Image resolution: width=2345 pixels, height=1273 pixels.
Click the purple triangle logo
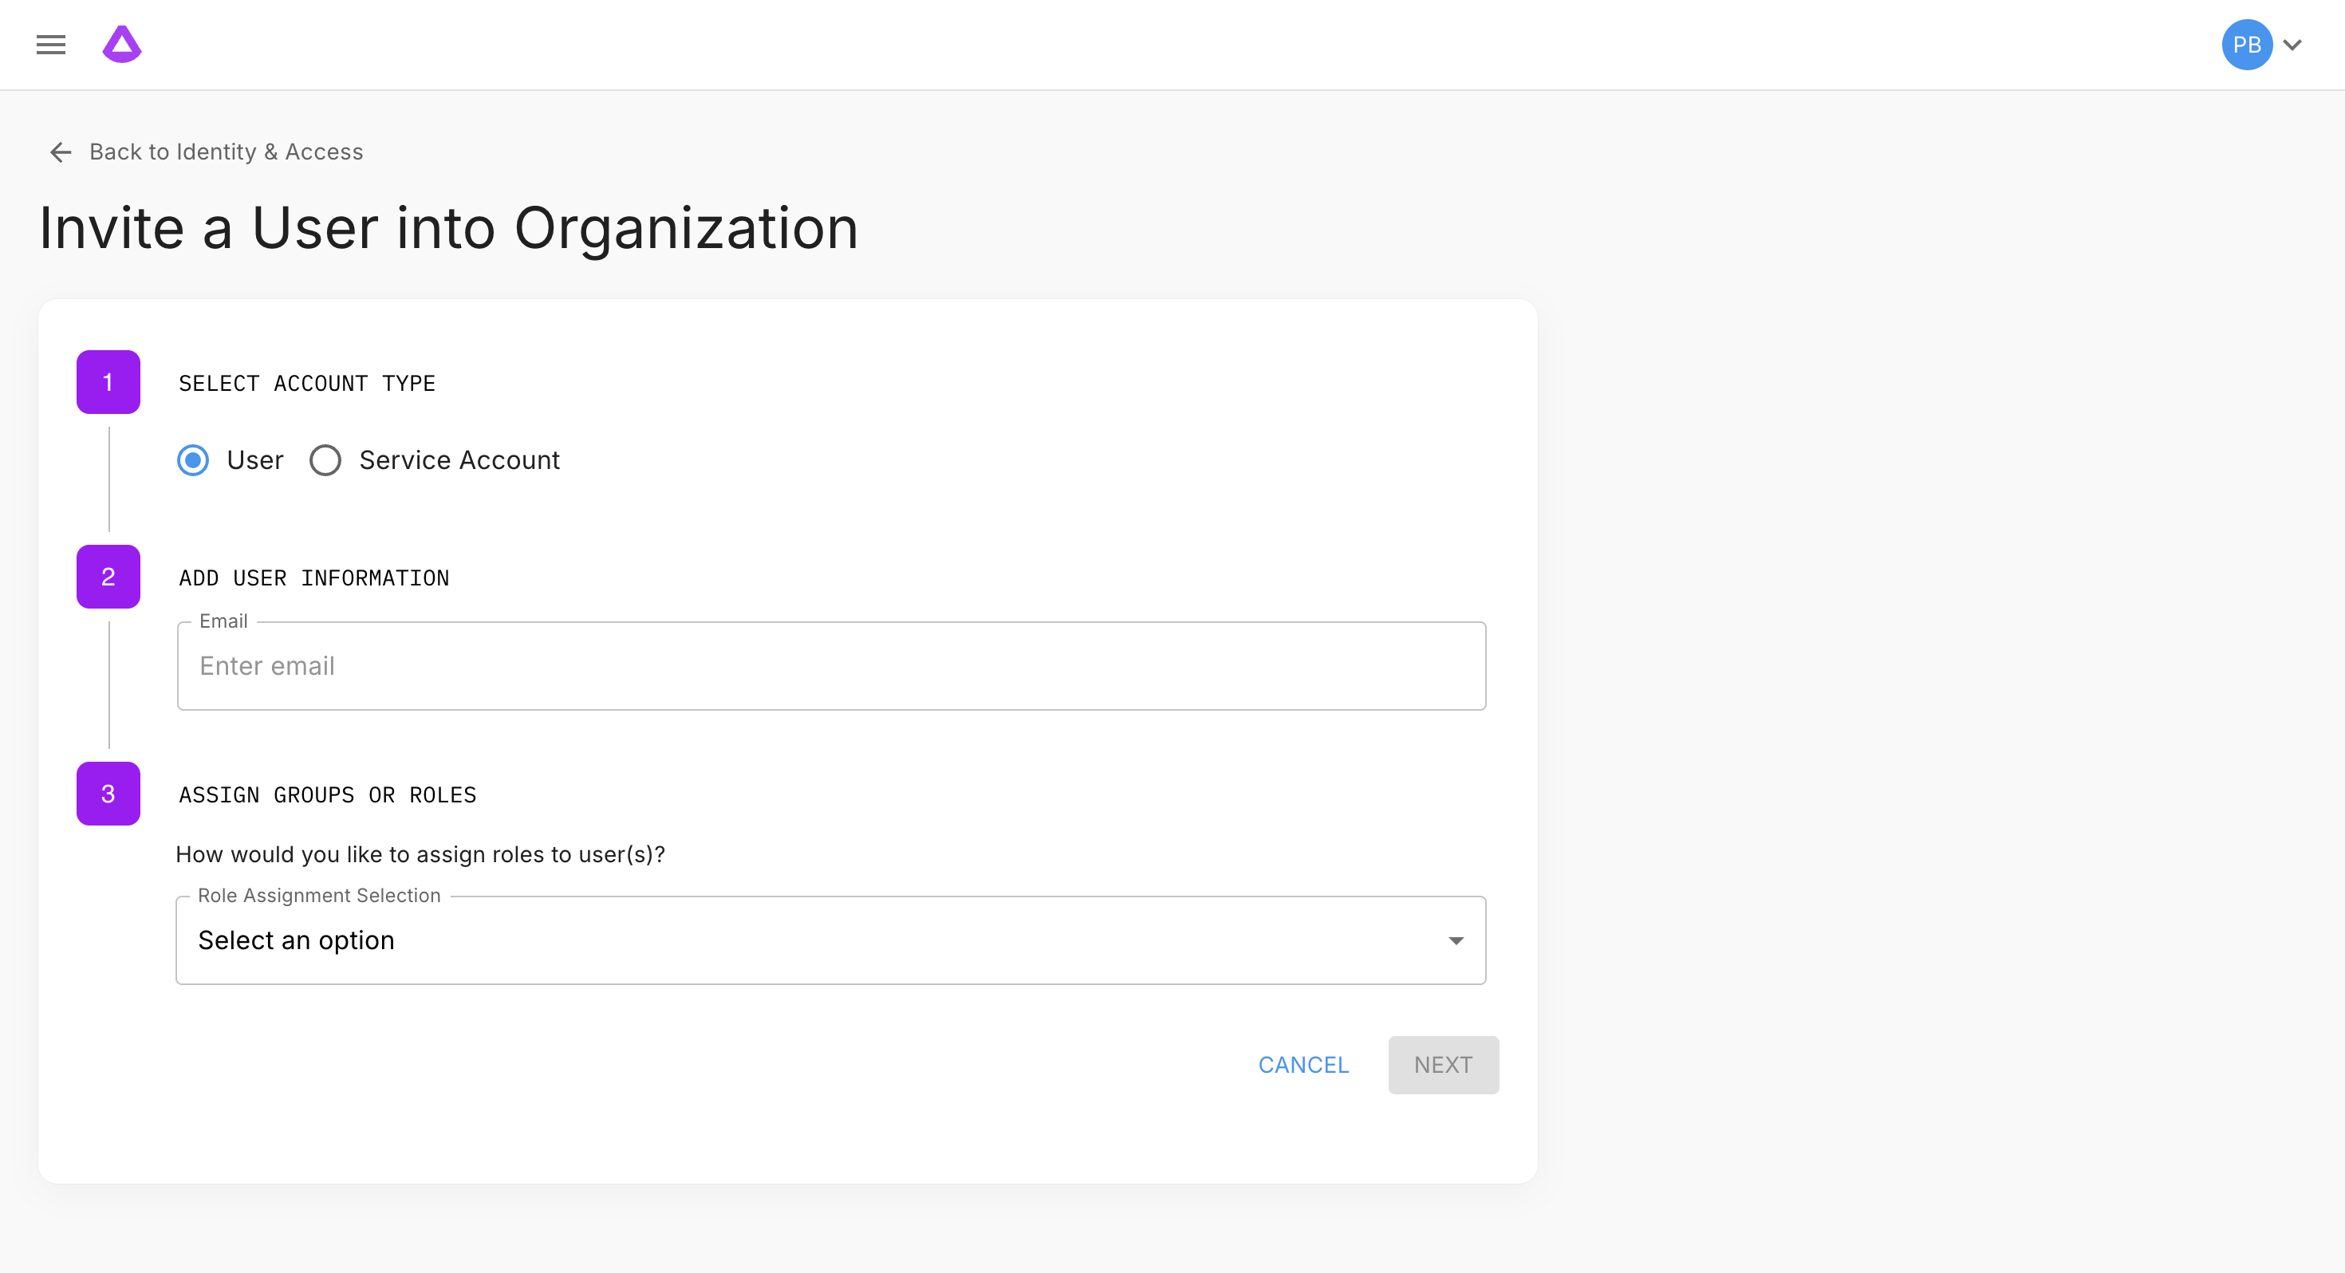(122, 45)
